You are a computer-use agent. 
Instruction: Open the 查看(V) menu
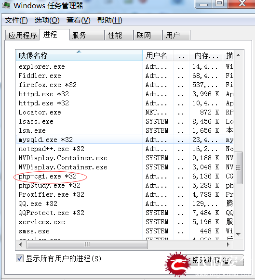pyautogui.click(x=79, y=20)
